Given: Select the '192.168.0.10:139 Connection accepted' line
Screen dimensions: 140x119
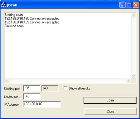Looking at the screenshot, I should click(x=32, y=22).
